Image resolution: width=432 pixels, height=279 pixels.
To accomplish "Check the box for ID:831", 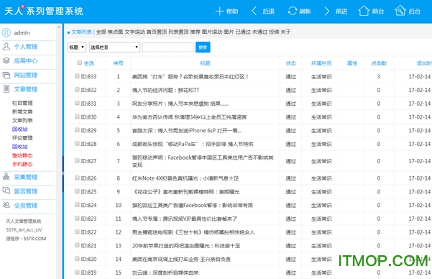I will click(77, 103).
